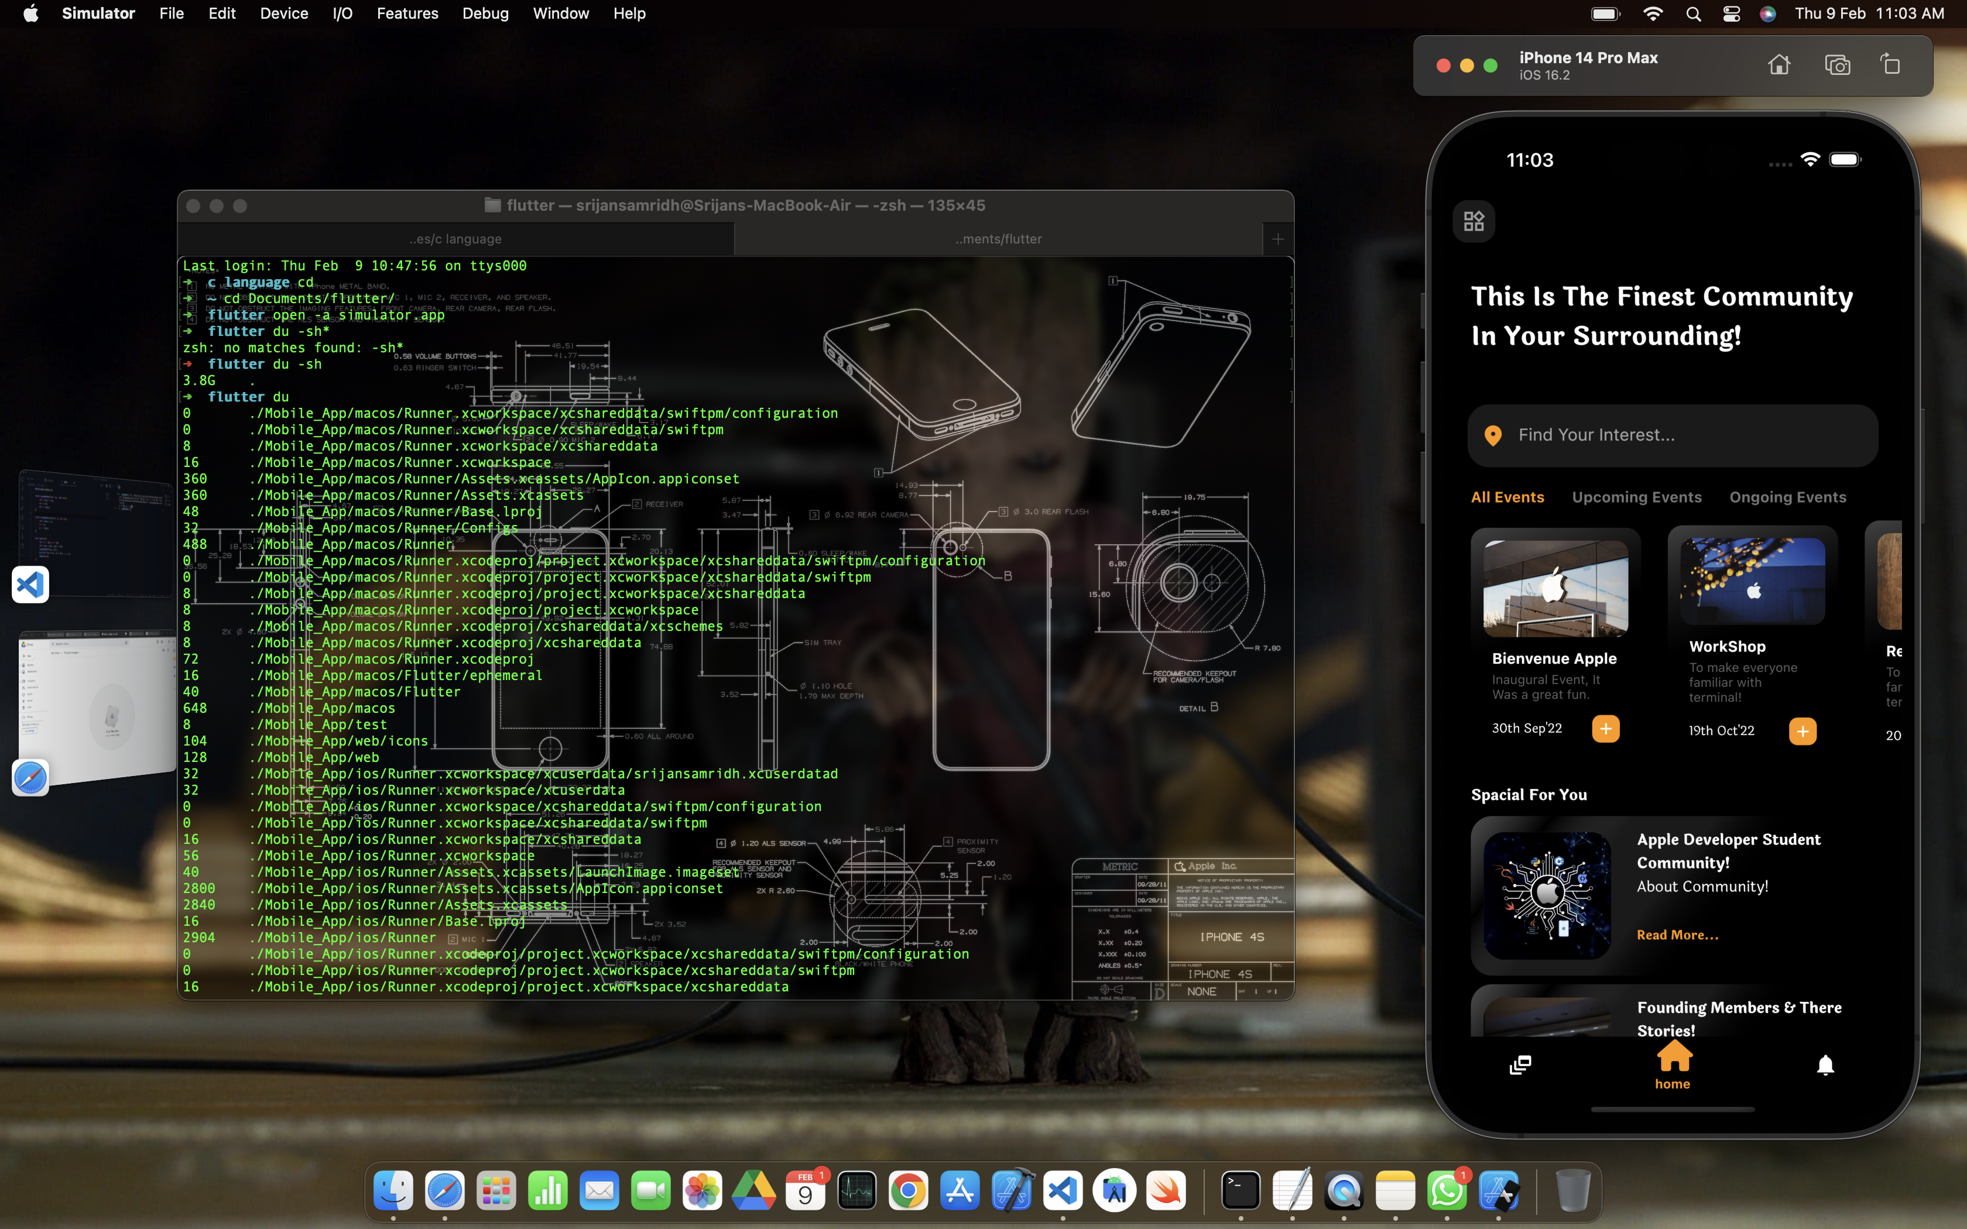Screen dimensions: 1967x1229
Task: Open the I/O menu
Action: point(342,14)
